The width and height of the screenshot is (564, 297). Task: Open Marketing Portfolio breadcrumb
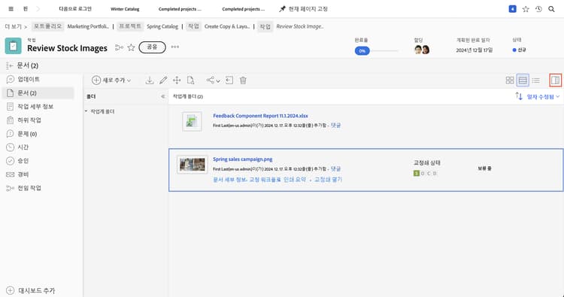coord(88,26)
